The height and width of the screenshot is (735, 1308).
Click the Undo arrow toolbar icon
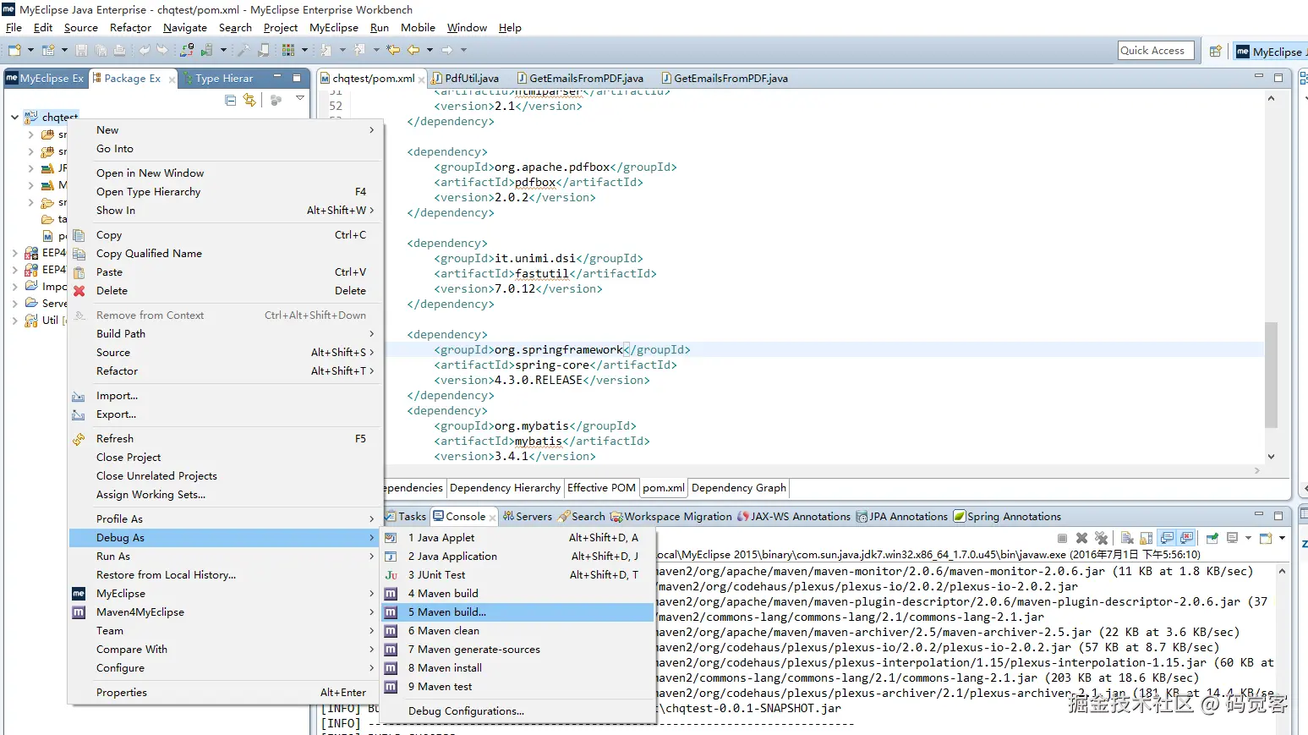(x=145, y=50)
